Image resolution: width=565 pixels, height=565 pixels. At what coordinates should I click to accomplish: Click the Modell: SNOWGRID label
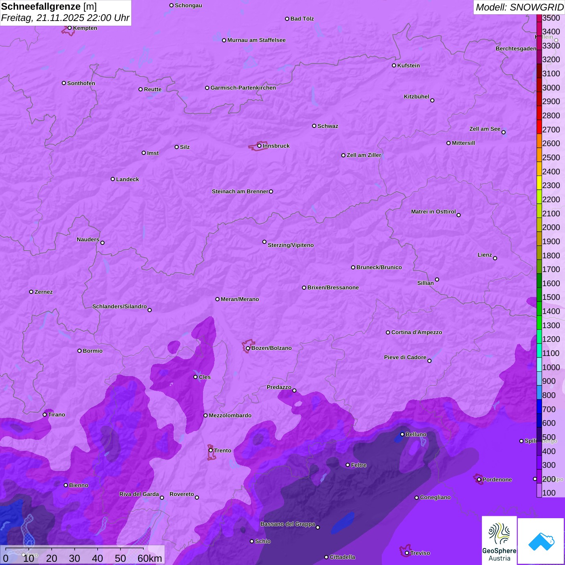tap(519, 7)
